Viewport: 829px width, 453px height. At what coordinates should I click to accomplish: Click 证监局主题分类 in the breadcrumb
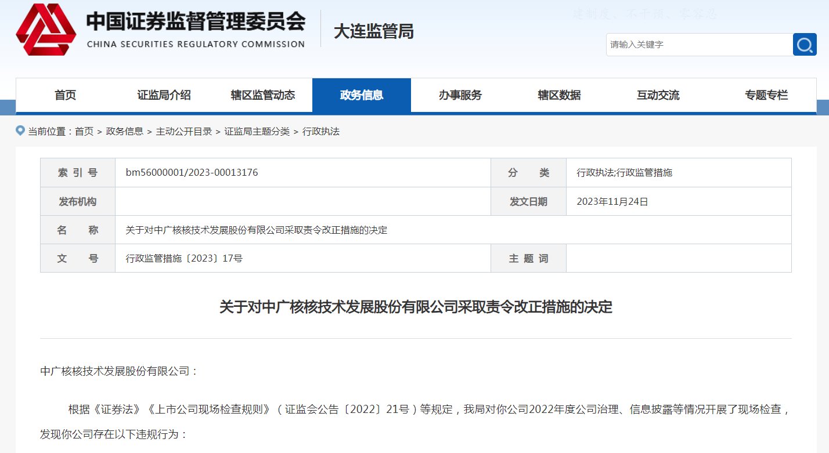point(257,132)
